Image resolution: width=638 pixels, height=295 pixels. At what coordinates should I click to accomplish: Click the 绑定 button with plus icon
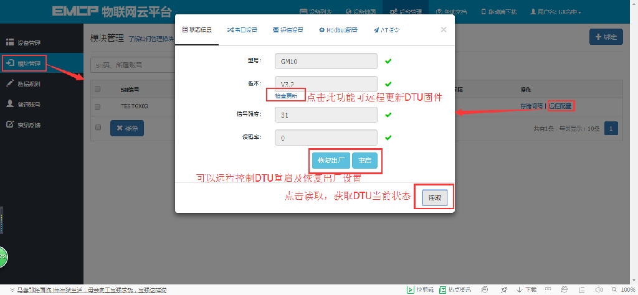click(606, 37)
